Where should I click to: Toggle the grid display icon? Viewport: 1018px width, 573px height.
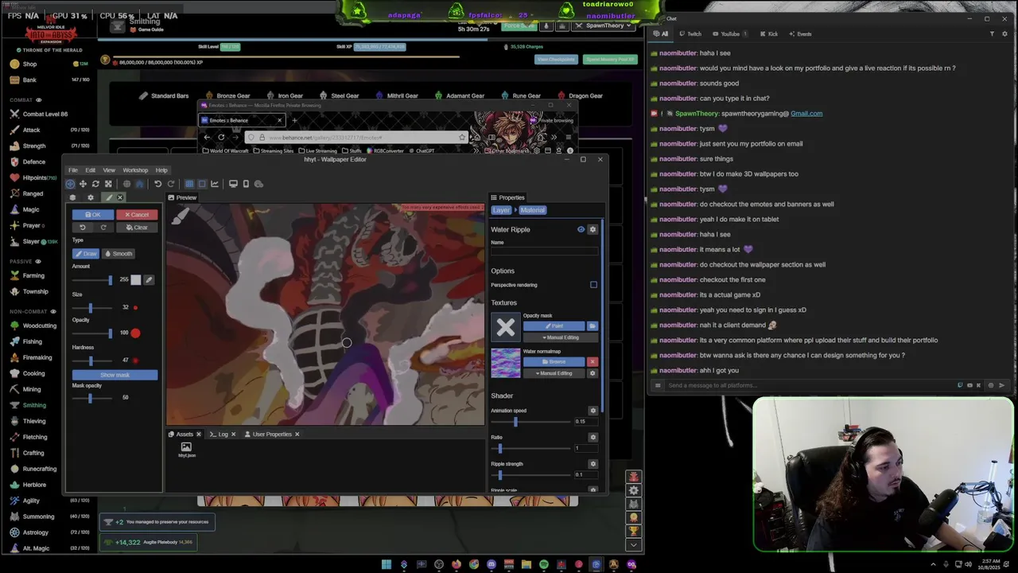[x=189, y=184]
